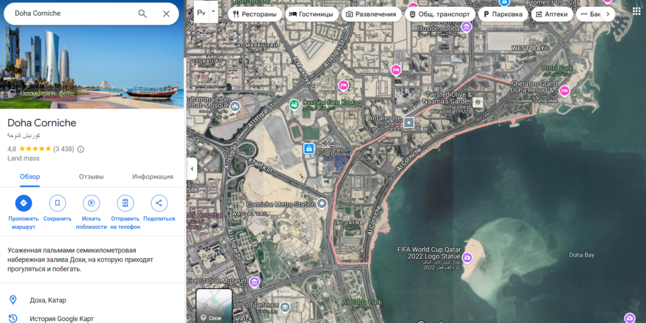Collapse the side panel with arrow
This screenshot has width=646, height=323.
(192, 168)
